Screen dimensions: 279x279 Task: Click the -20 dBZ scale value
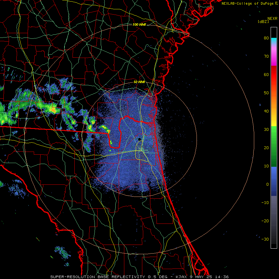(x=265, y=221)
